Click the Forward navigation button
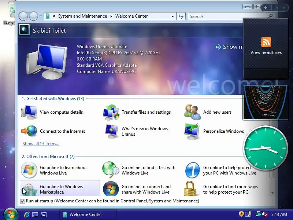The height and width of the screenshot is (220, 293). pos(33,16)
